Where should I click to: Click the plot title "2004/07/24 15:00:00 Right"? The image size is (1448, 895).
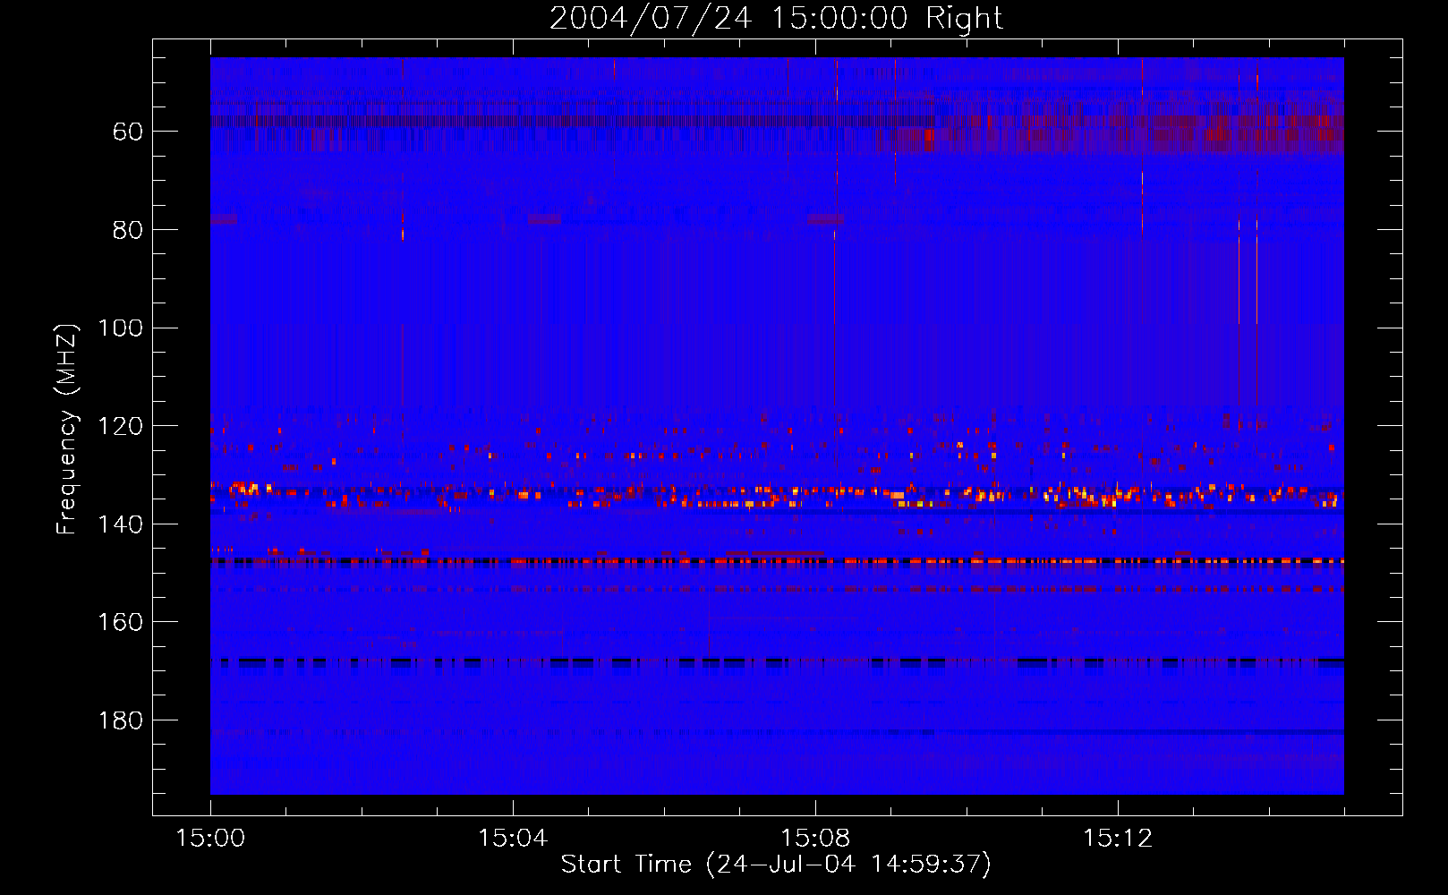tap(776, 19)
